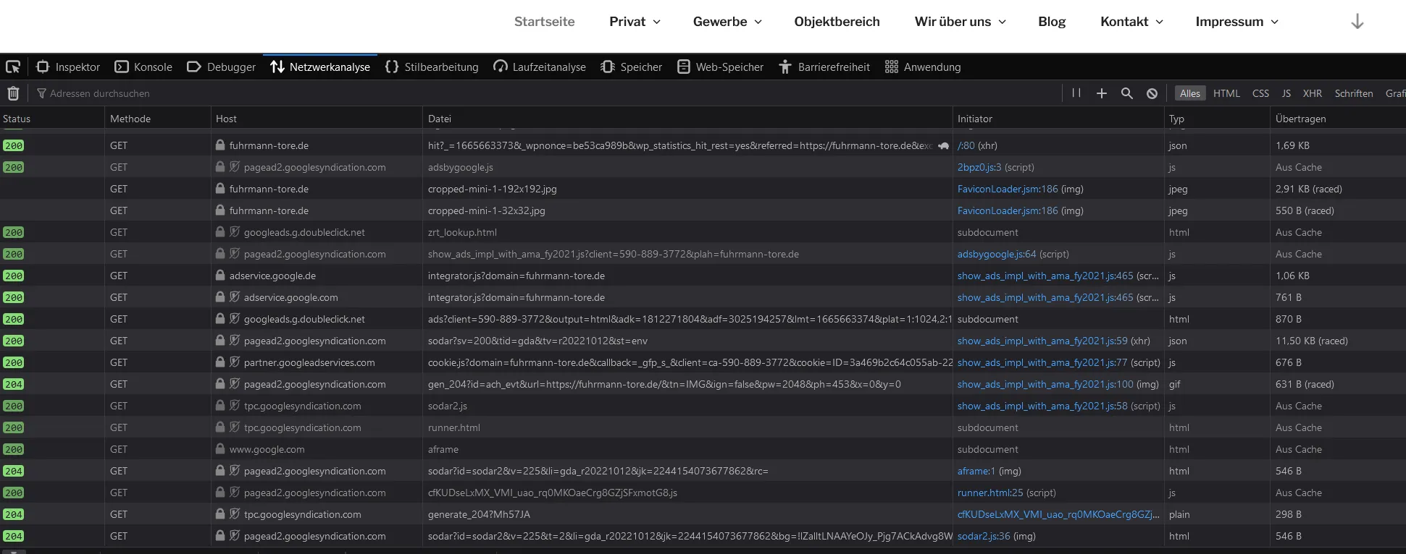Select the Netzwerkanalyse tab
This screenshot has height=554, width=1406.
tap(320, 67)
